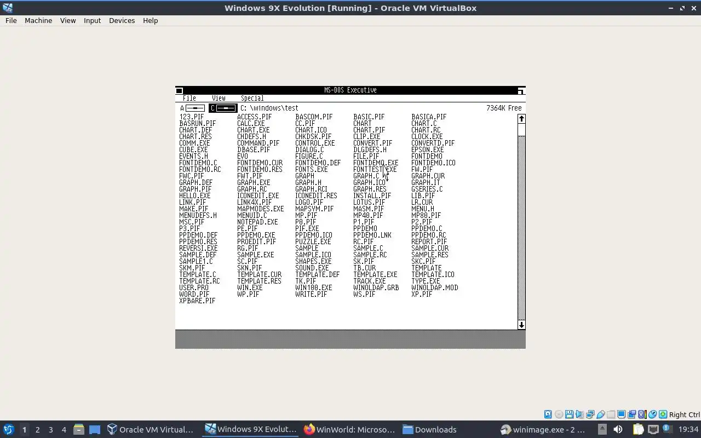
Task: Switch to WinWorld Firefox taskbar window
Action: [349, 429]
